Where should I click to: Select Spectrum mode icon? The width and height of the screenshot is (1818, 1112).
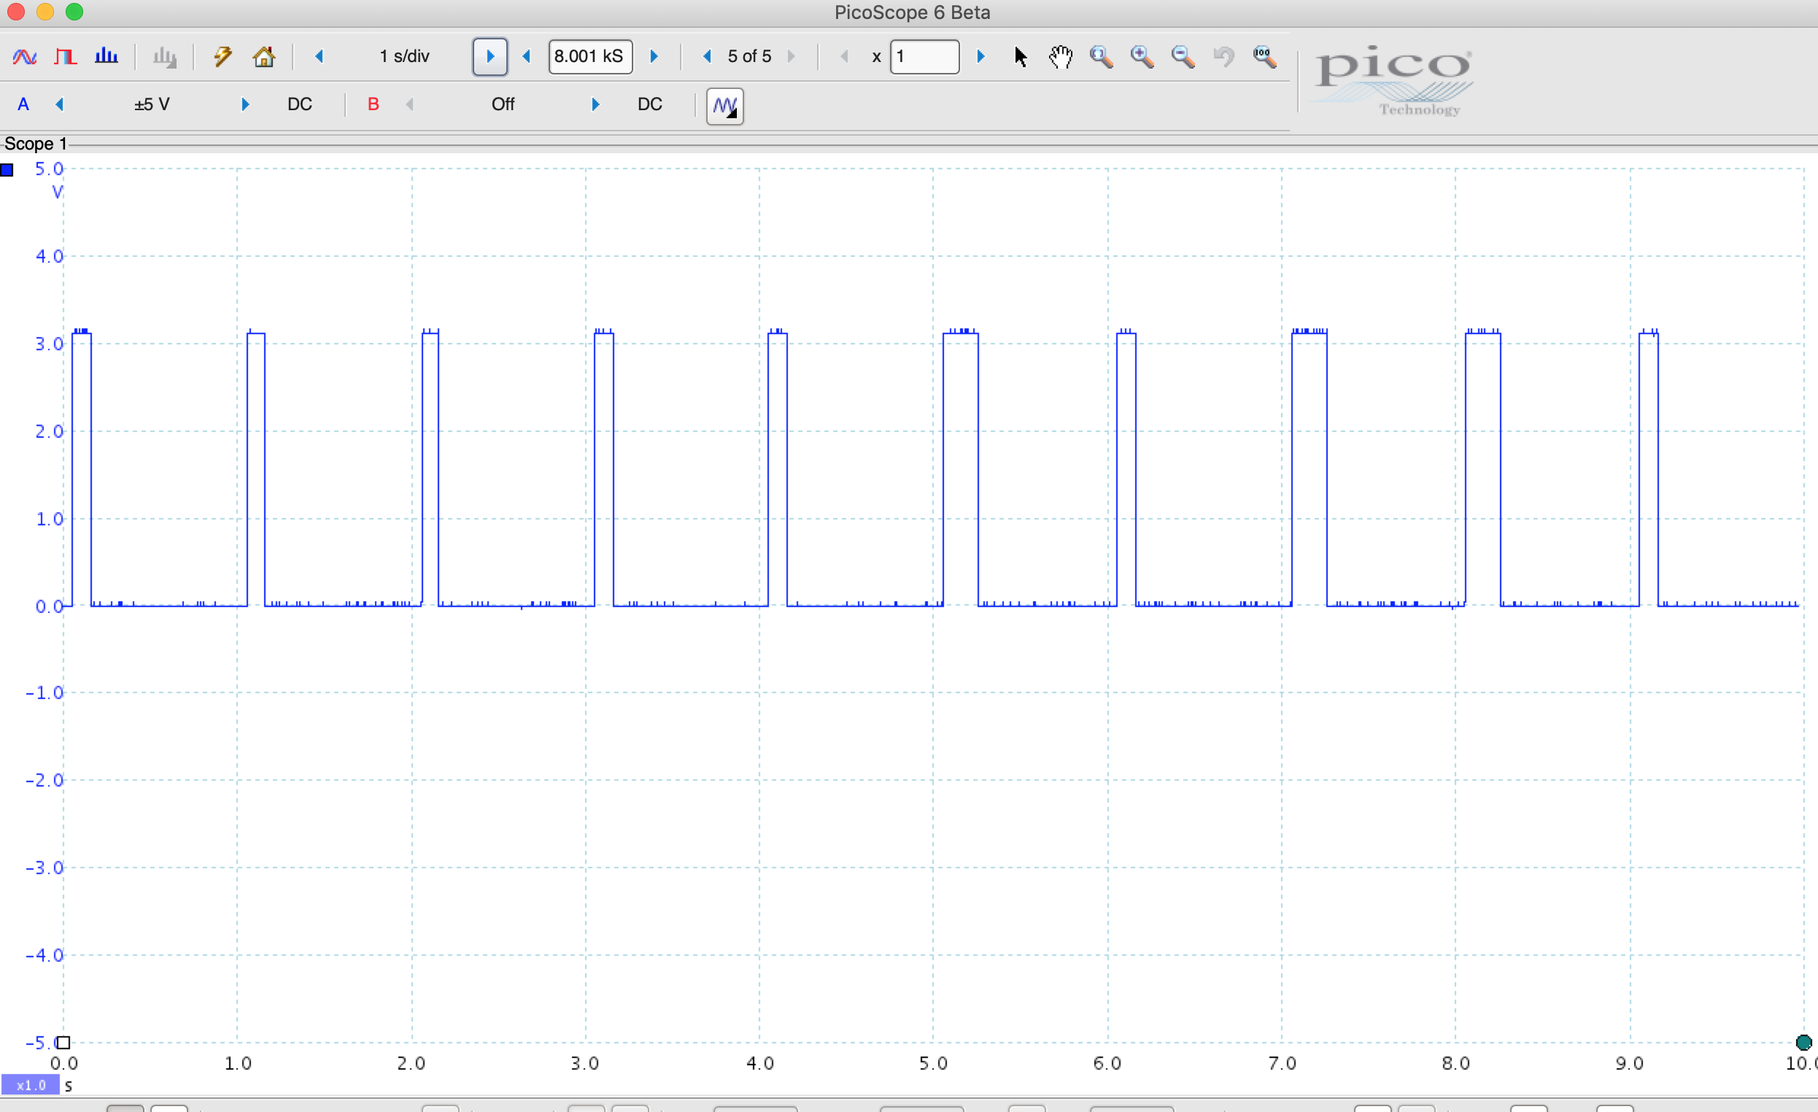pos(107,56)
